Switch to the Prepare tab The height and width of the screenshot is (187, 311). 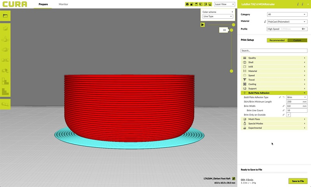click(x=43, y=4)
